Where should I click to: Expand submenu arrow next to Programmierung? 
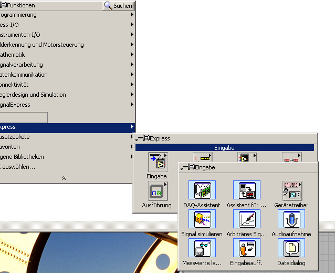pyautogui.click(x=132, y=15)
